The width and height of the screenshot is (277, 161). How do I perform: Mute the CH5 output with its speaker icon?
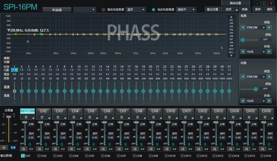(x=87, y=149)
